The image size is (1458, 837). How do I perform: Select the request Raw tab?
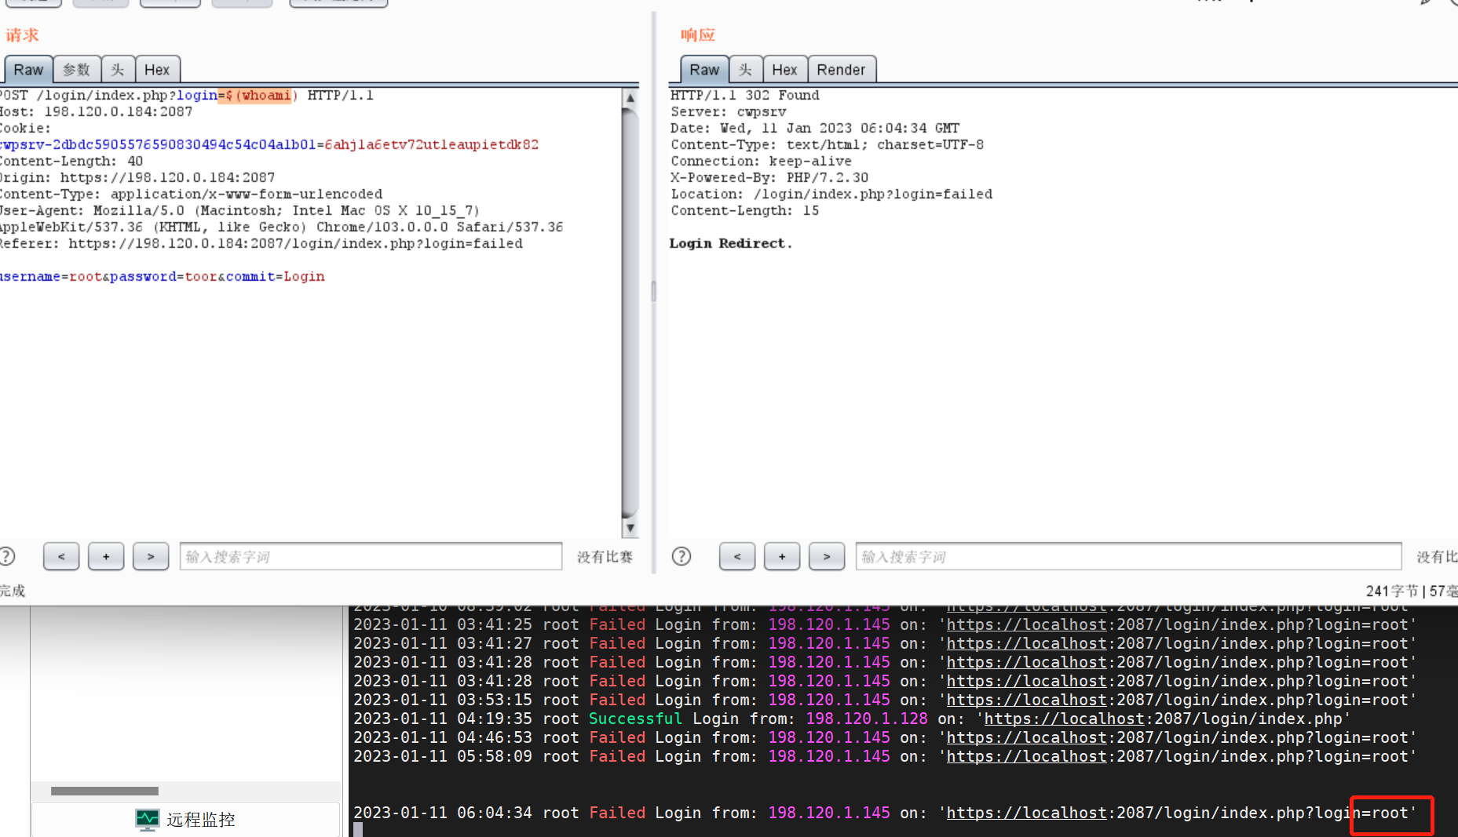click(x=28, y=70)
